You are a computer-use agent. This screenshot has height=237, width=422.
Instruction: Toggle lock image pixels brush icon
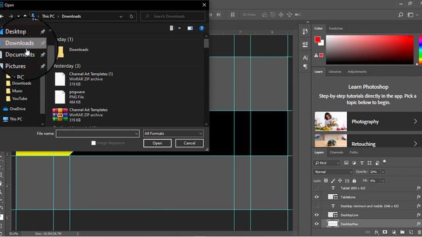click(x=333, y=180)
